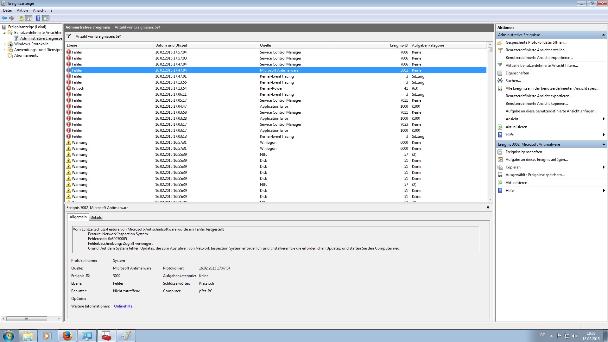Image resolution: width=608 pixels, height=342 pixels.
Task: Click Ereigniseigenschaften in the actions pane
Action: pos(523,152)
